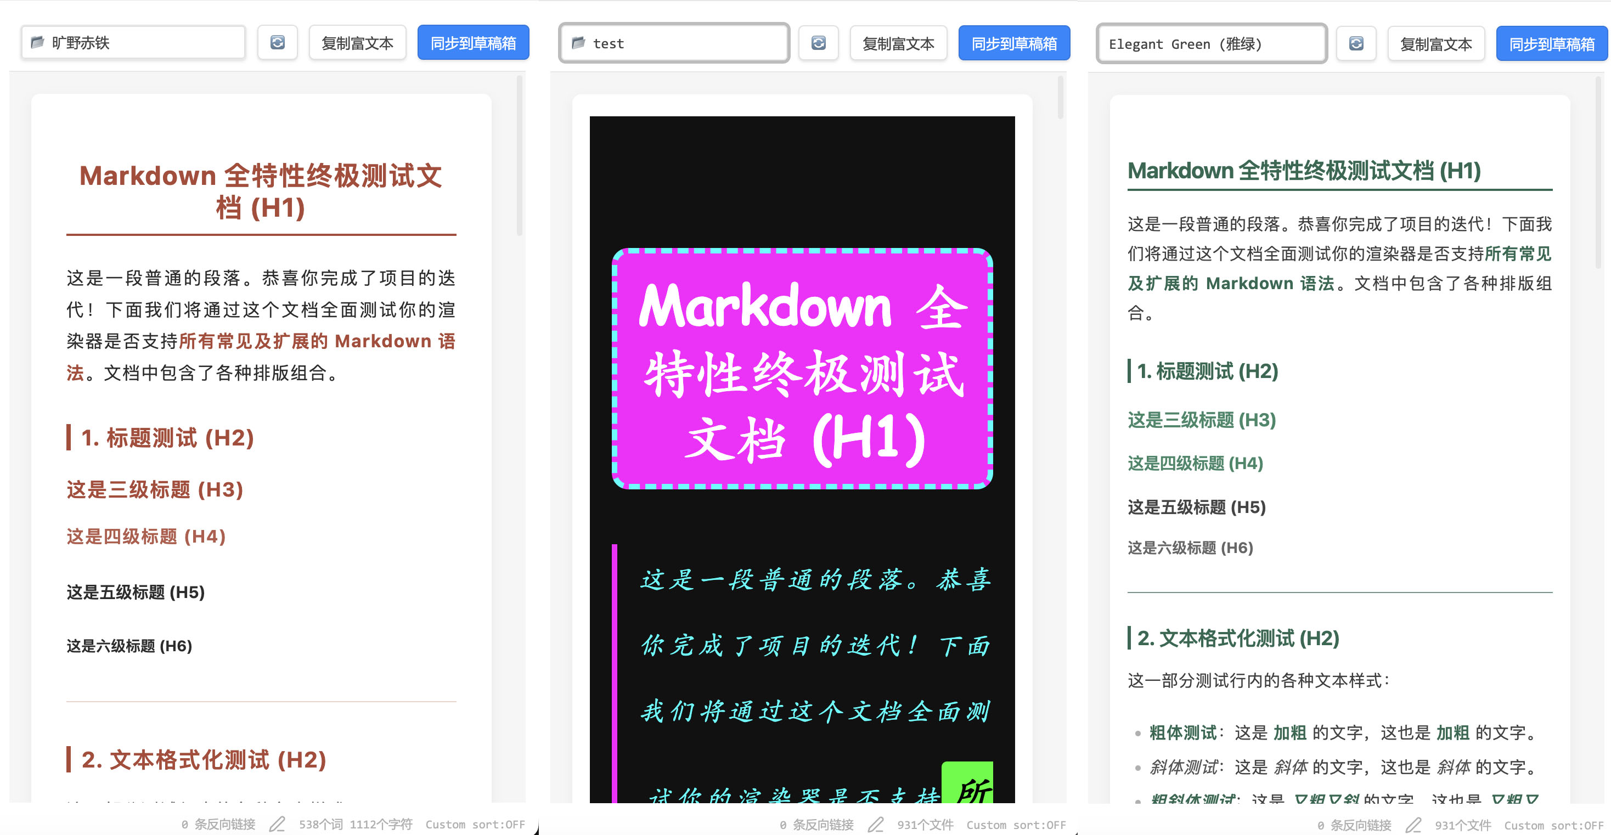Click '0 条反向链接' in the left panel's status bar

coord(218,825)
